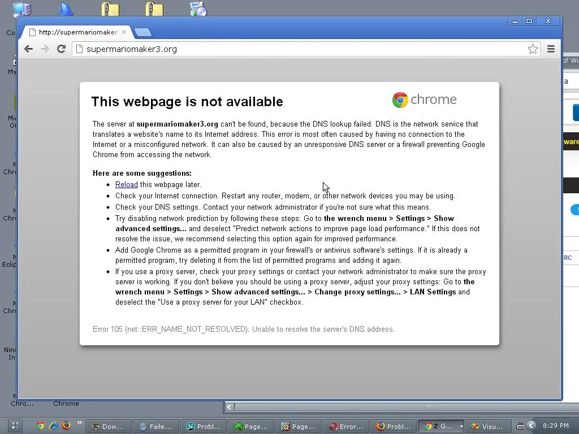This screenshot has width=579, height=434.
Task: Open the Start menu button on taskbar
Action: click(x=15, y=426)
